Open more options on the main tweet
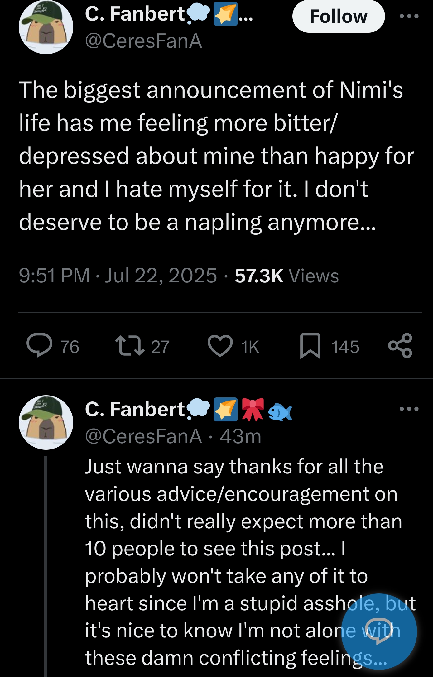 [x=409, y=16]
